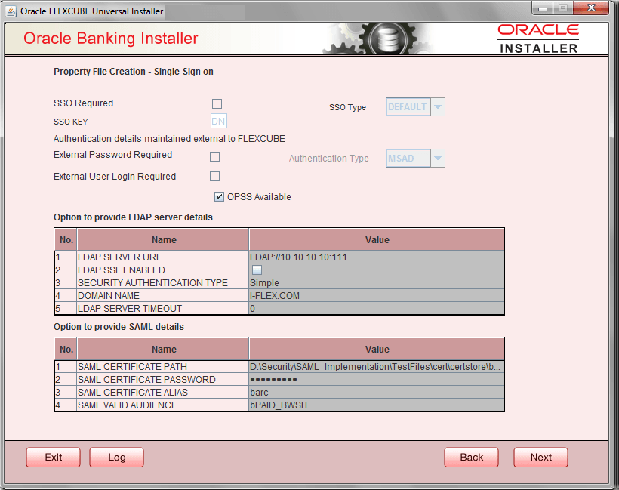Click the Exit button
The width and height of the screenshot is (619, 490).
[53, 457]
